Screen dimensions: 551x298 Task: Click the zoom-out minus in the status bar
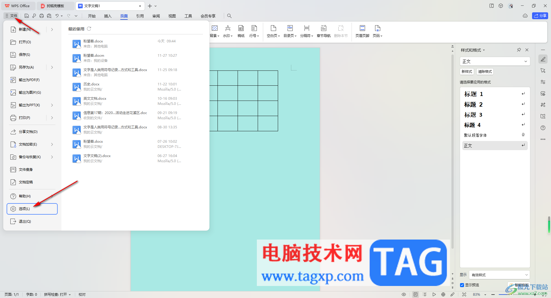[x=493, y=294]
